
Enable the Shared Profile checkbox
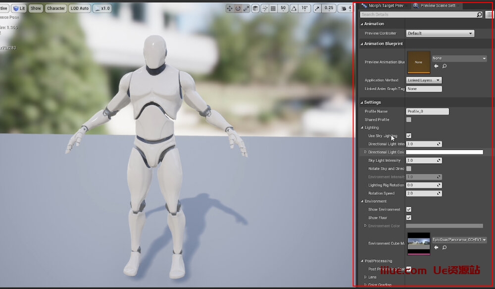pos(409,120)
